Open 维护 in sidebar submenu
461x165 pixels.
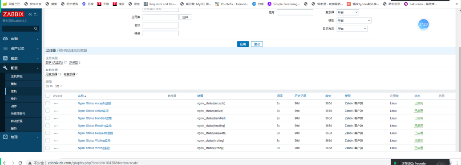(x=14, y=99)
